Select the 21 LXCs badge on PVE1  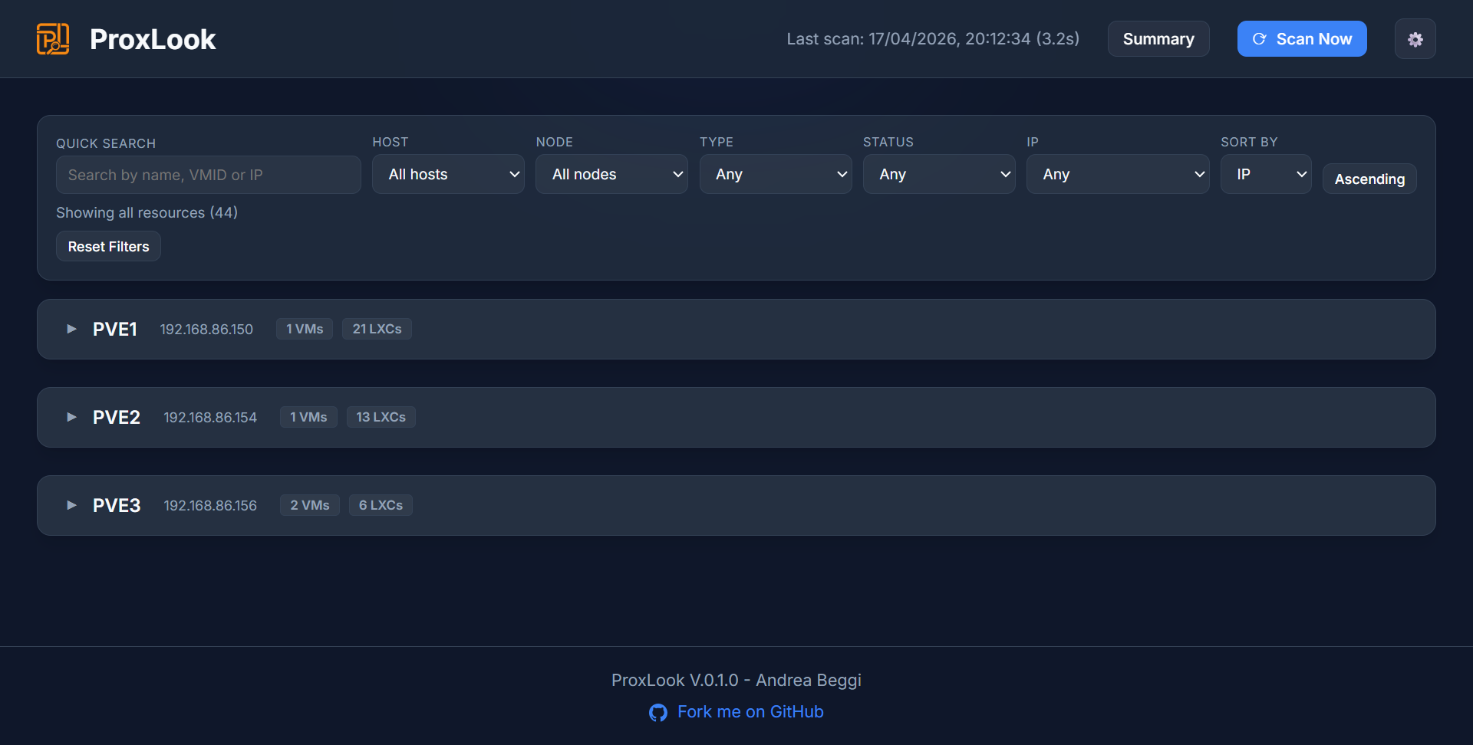pyautogui.click(x=377, y=328)
